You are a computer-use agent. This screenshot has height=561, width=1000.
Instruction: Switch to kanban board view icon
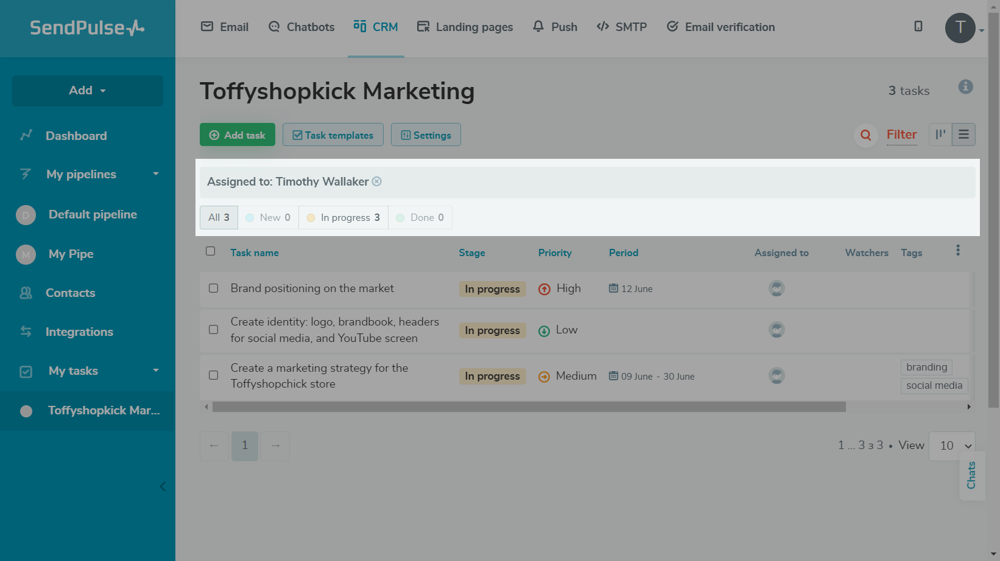tap(940, 134)
